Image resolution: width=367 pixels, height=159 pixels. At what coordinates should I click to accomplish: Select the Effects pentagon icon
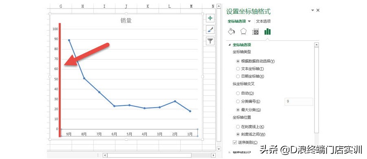(x=243, y=31)
